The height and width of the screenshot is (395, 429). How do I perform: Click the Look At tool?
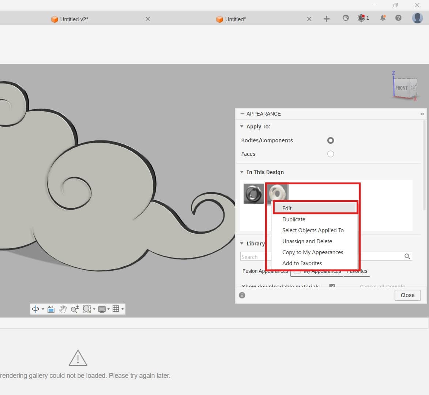tap(51, 309)
